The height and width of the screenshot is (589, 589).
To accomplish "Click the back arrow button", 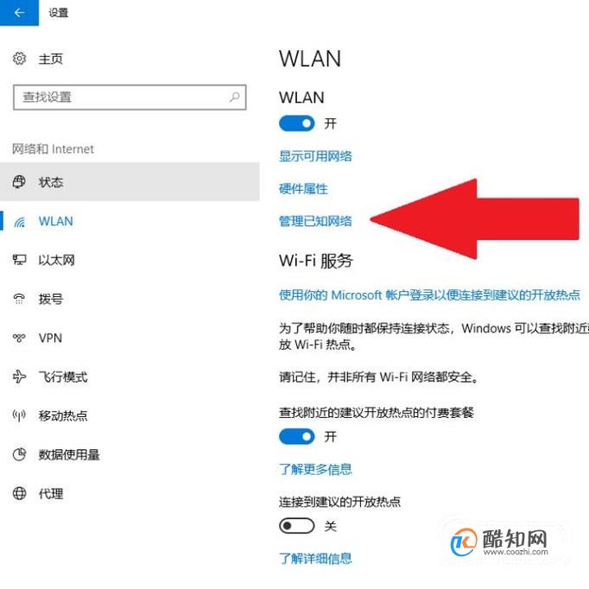I will pos(19,13).
